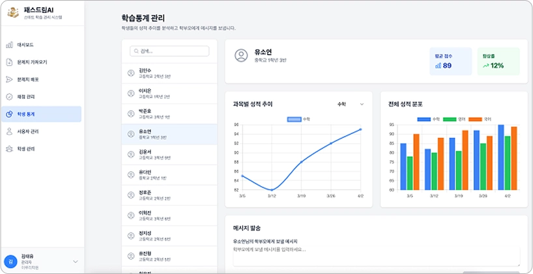Go to 문제지 배포 page
This screenshot has width=533, height=274.
[41, 79]
